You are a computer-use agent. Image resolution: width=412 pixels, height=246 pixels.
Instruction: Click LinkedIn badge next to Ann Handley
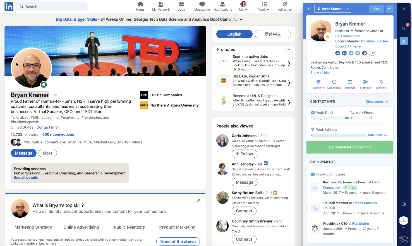tap(266, 163)
